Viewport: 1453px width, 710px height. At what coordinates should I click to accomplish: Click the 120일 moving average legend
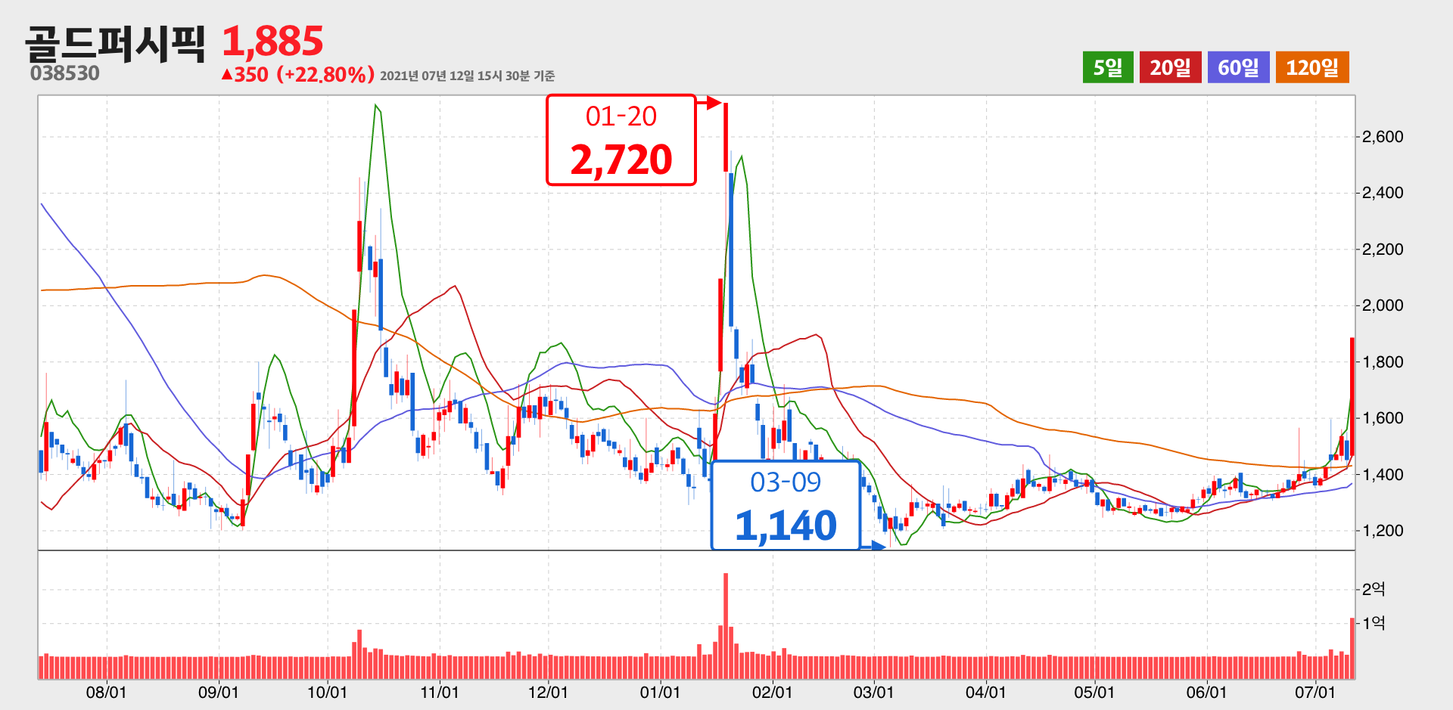pyautogui.click(x=1312, y=67)
